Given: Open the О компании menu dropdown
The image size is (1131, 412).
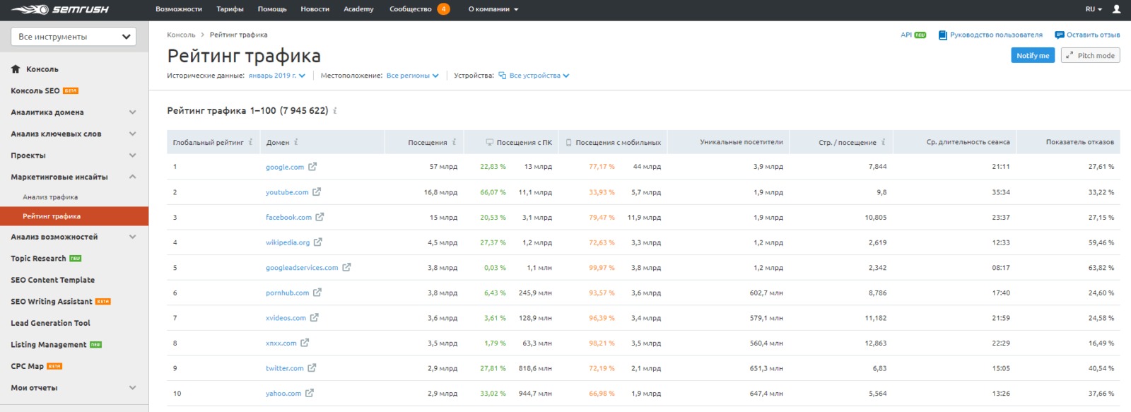Looking at the screenshot, I should pos(493,9).
